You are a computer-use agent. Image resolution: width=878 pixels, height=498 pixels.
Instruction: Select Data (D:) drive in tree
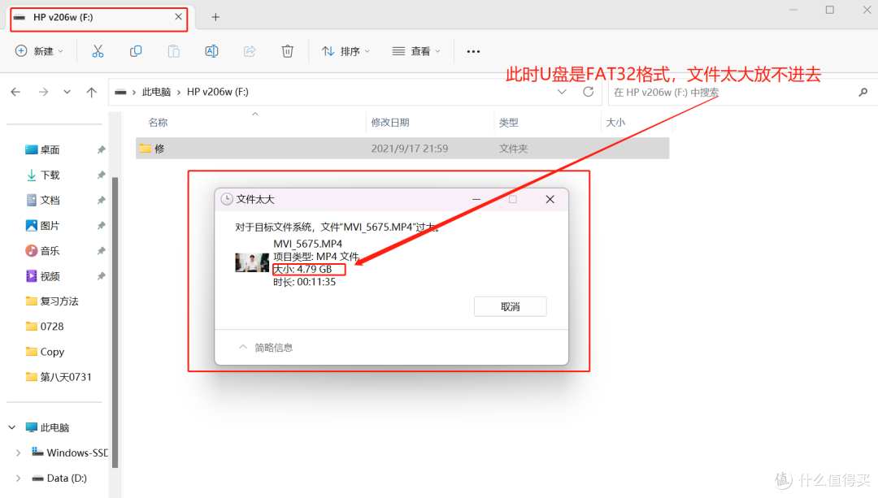tap(59, 478)
